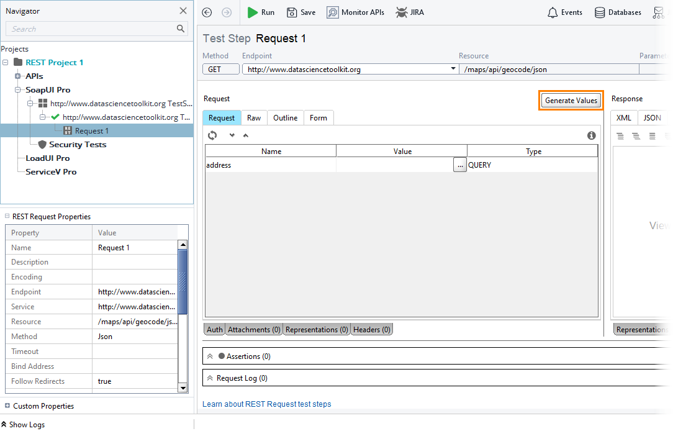The image size is (673, 431).
Task: Click the forward navigation arrow icon
Action: click(x=227, y=12)
